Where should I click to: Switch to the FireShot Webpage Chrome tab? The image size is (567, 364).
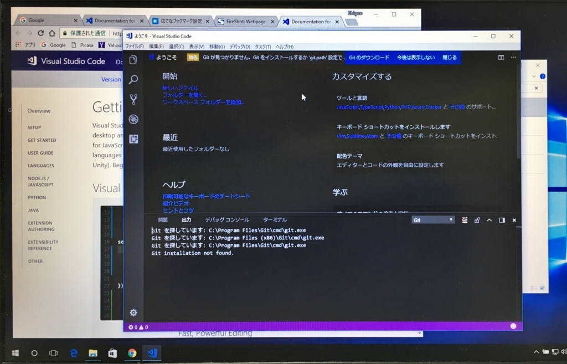click(246, 22)
